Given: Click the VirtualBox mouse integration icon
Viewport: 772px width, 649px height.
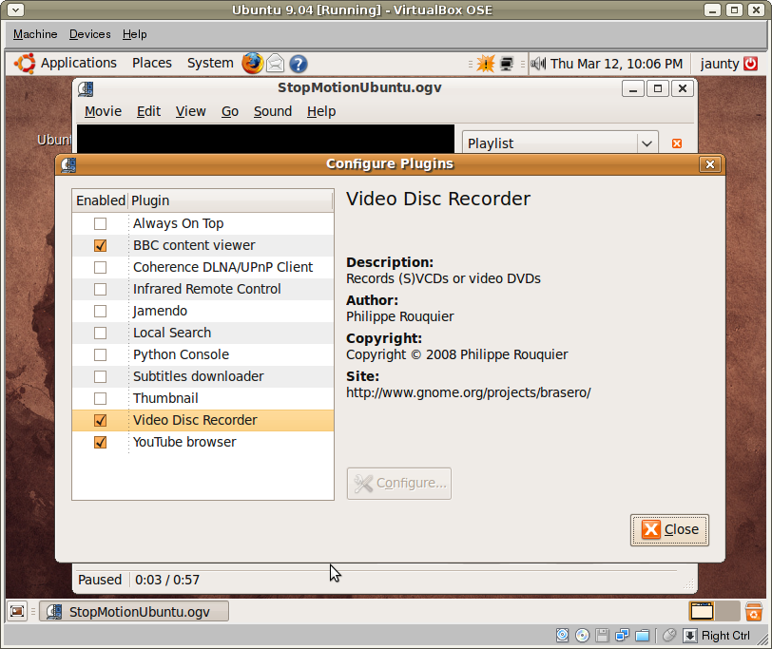Looking at the screenshot, I should (668, 636).
